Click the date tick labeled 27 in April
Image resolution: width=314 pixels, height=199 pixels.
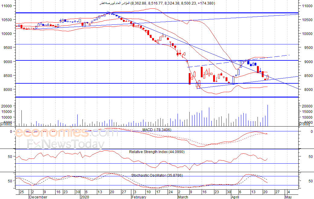277,192
